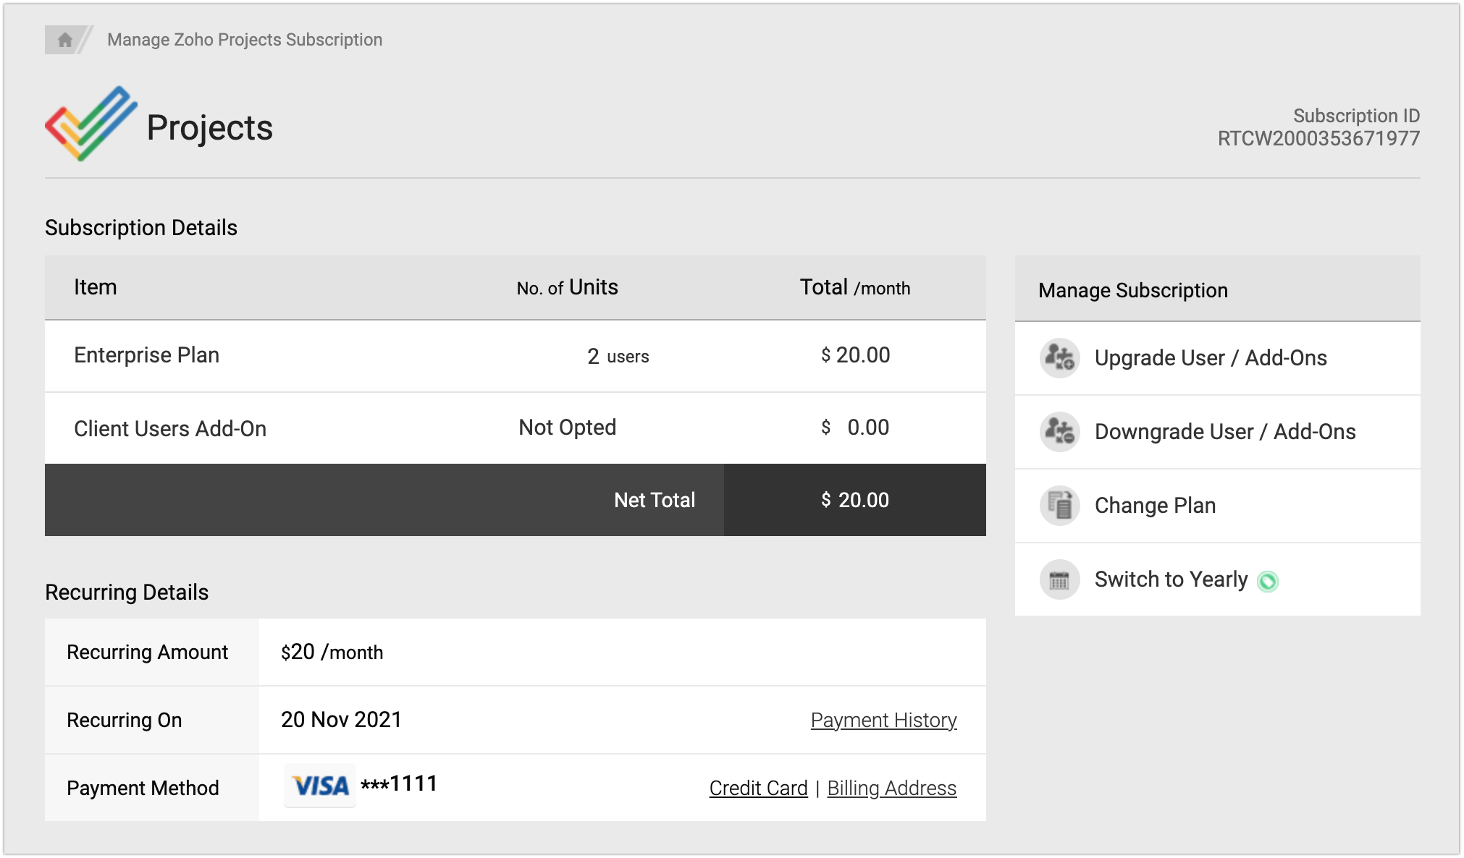This screenshot has width=1464, height=858.
Task: Click the 'Not Opted' units cell
Action: (x=568, y=428)
